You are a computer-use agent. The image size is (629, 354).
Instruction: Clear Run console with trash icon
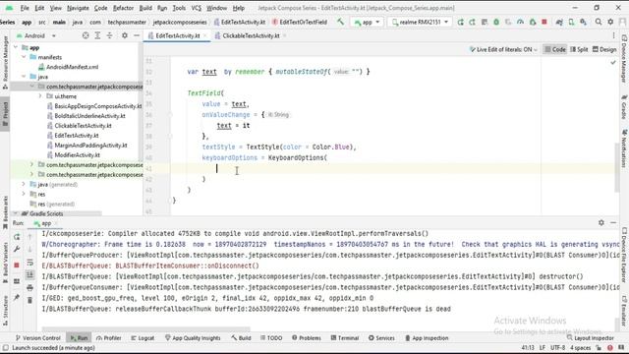tap(29, 300)
